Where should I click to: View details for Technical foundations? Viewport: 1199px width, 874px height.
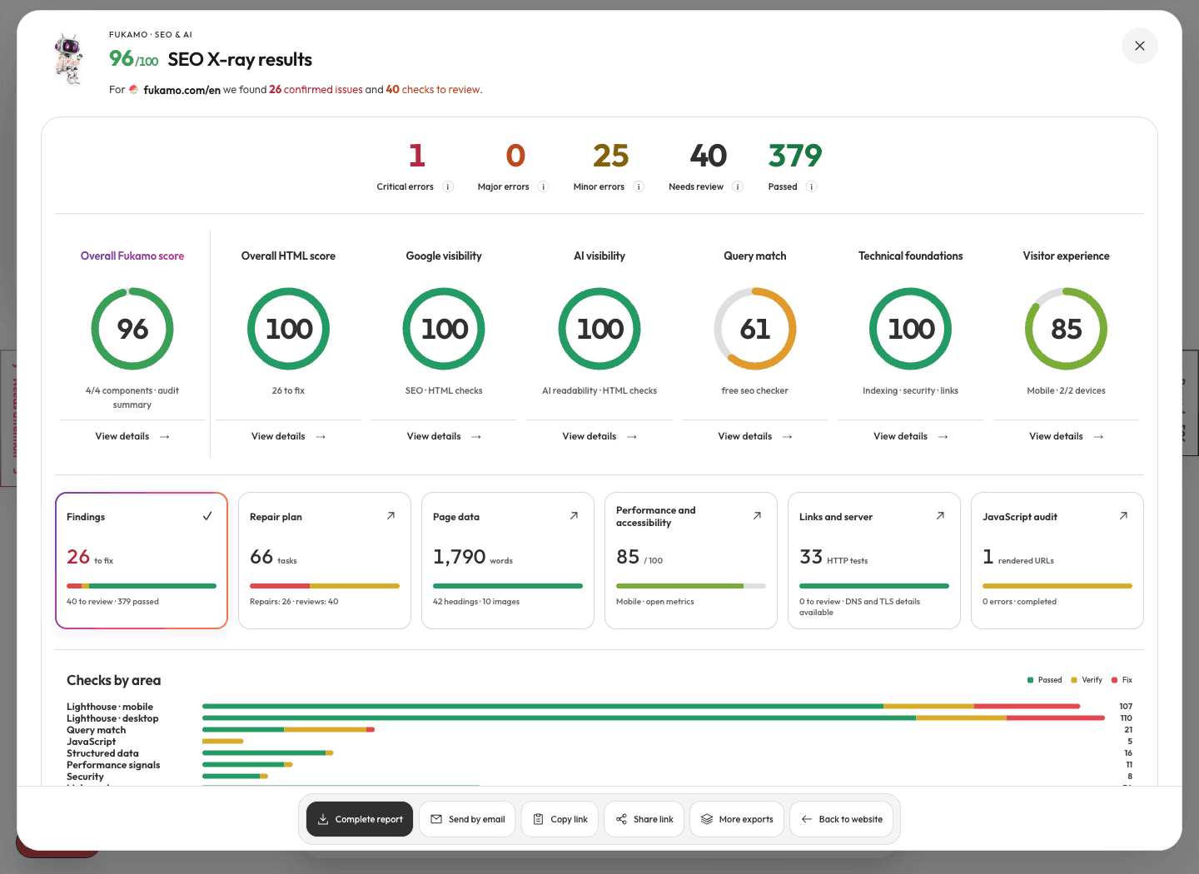[x=911, y=436]
